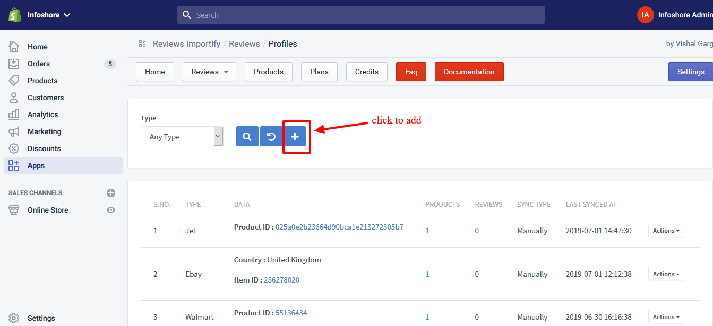Image resolution: width=713 pixels, height=326 pixels.
Task: Click the app grid icon in breadcrumb
Action: coord(142,43)
